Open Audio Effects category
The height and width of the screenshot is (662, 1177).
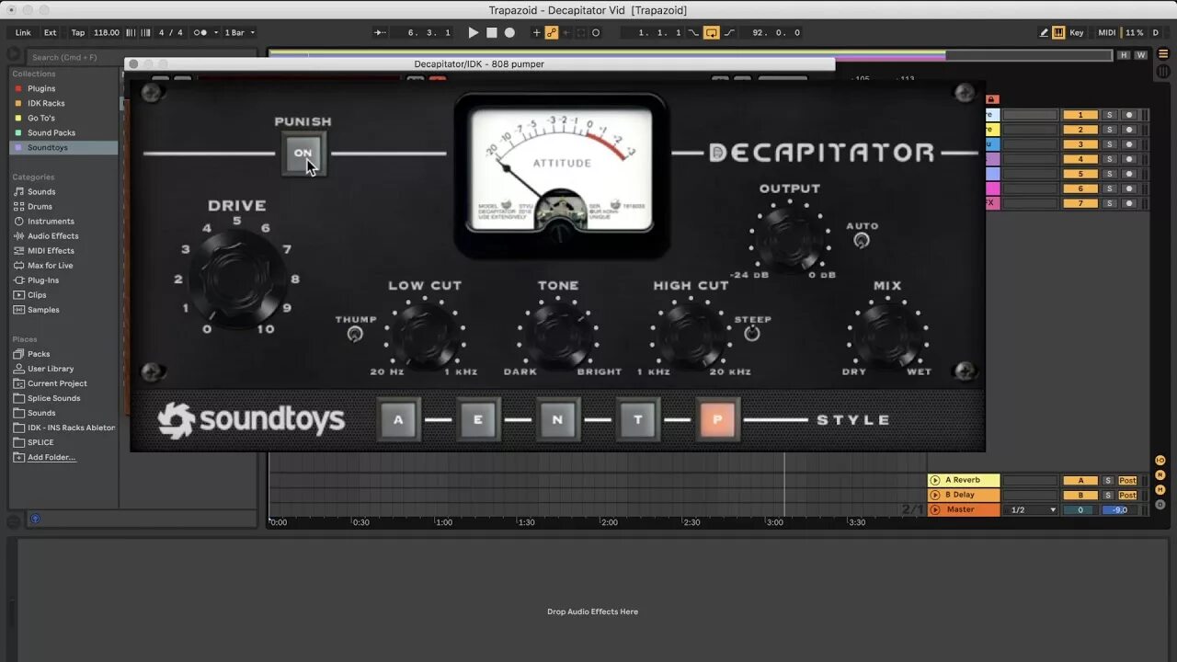click(52, 235)
